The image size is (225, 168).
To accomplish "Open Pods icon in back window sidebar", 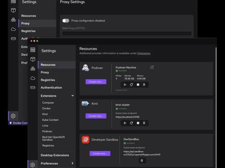I will coord(13,20).
